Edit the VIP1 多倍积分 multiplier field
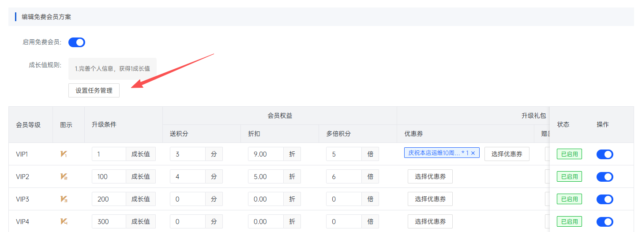This screenshot has height=232, width=642. (x=344, y=154)
